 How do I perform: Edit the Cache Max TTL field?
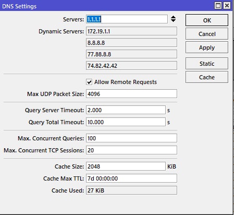(x=131, y=178)
